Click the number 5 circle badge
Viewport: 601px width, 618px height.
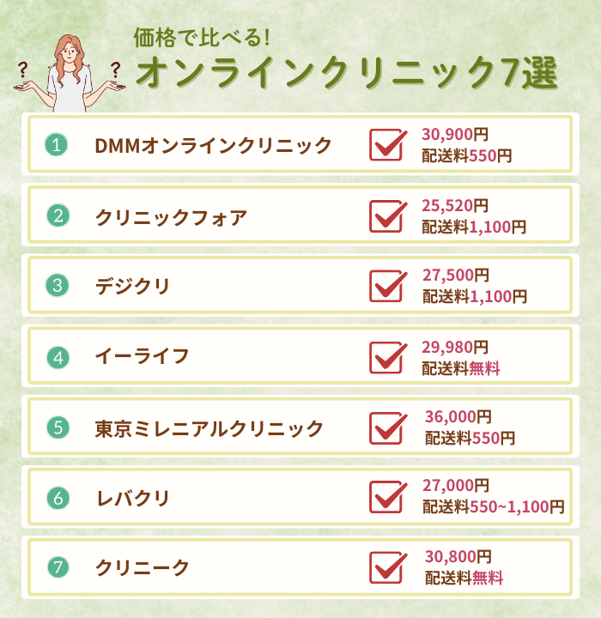57,427
